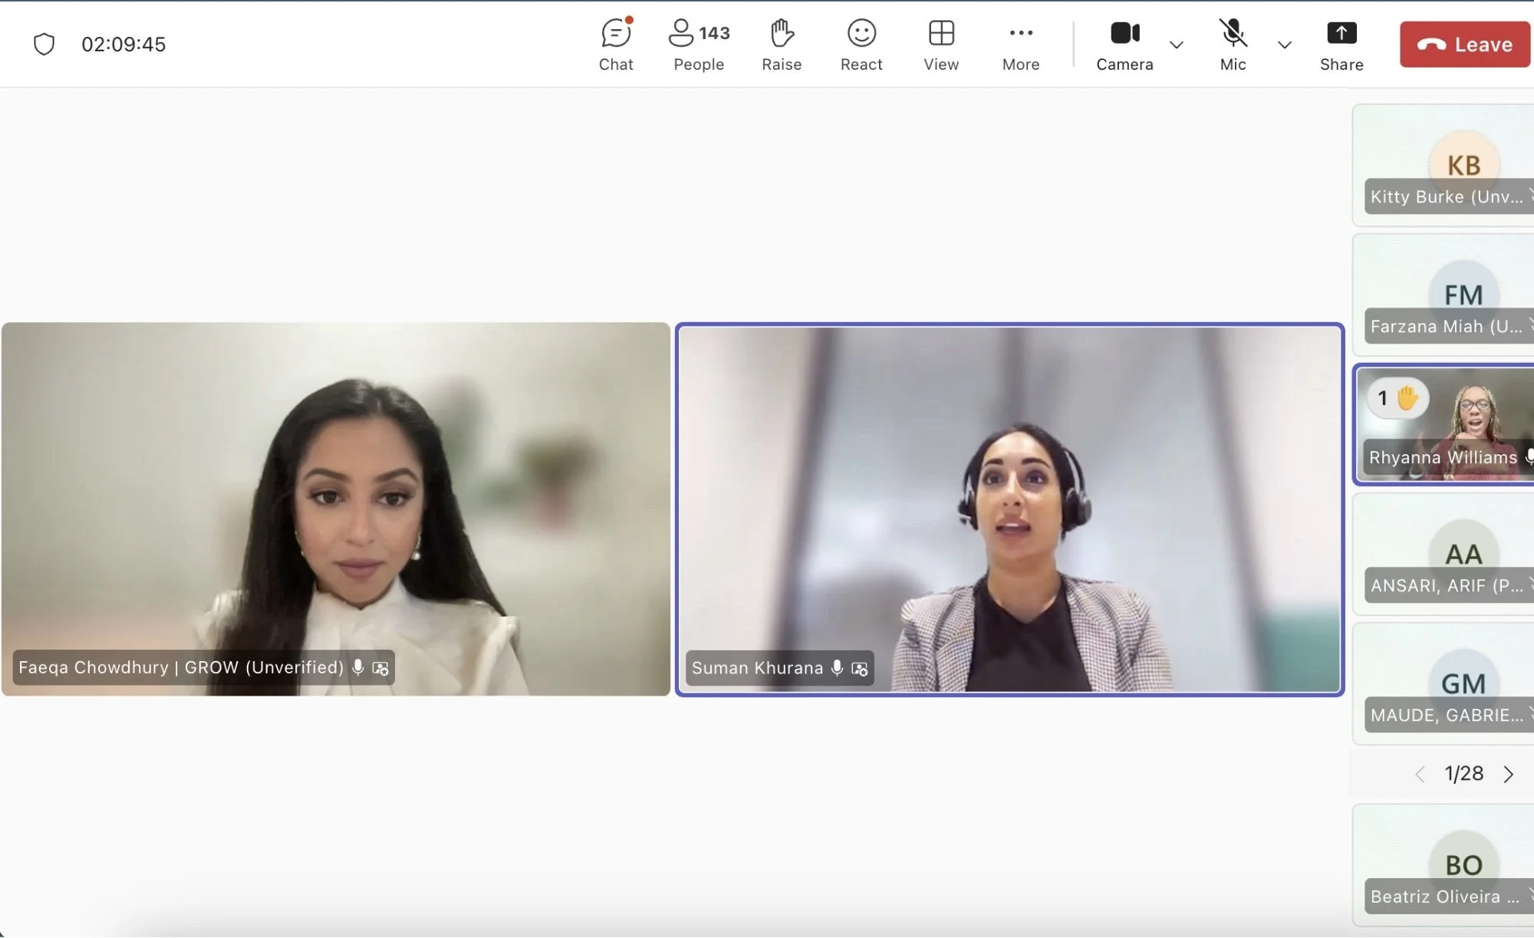
Task: Go to previous participant page
Action: coord(1420,774)
